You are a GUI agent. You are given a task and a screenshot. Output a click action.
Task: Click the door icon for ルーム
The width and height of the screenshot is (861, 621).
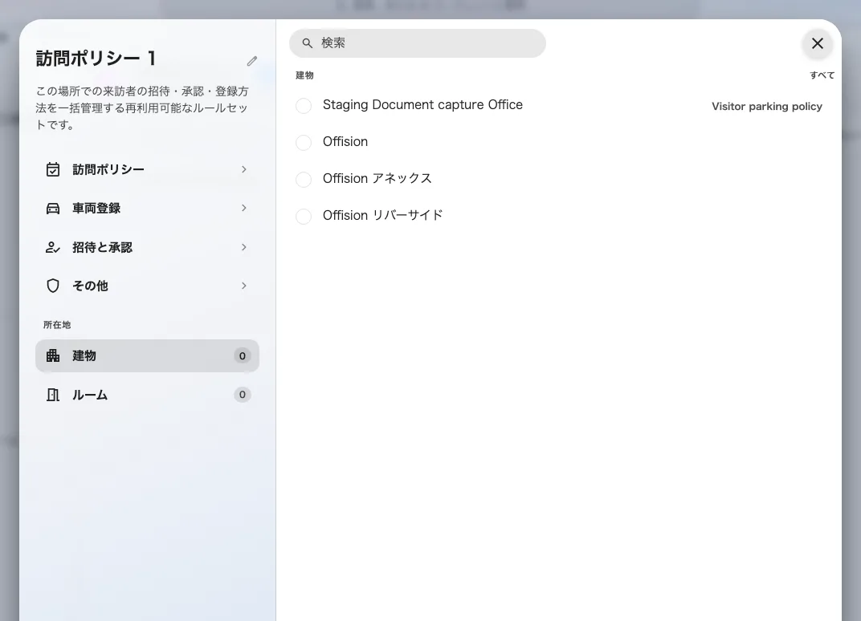[53, 395]
